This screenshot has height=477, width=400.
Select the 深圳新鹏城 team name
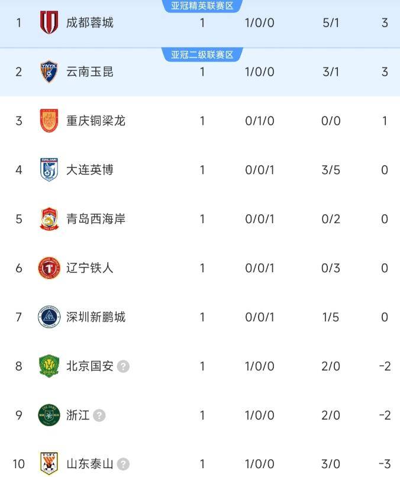[x=96, y=317]
